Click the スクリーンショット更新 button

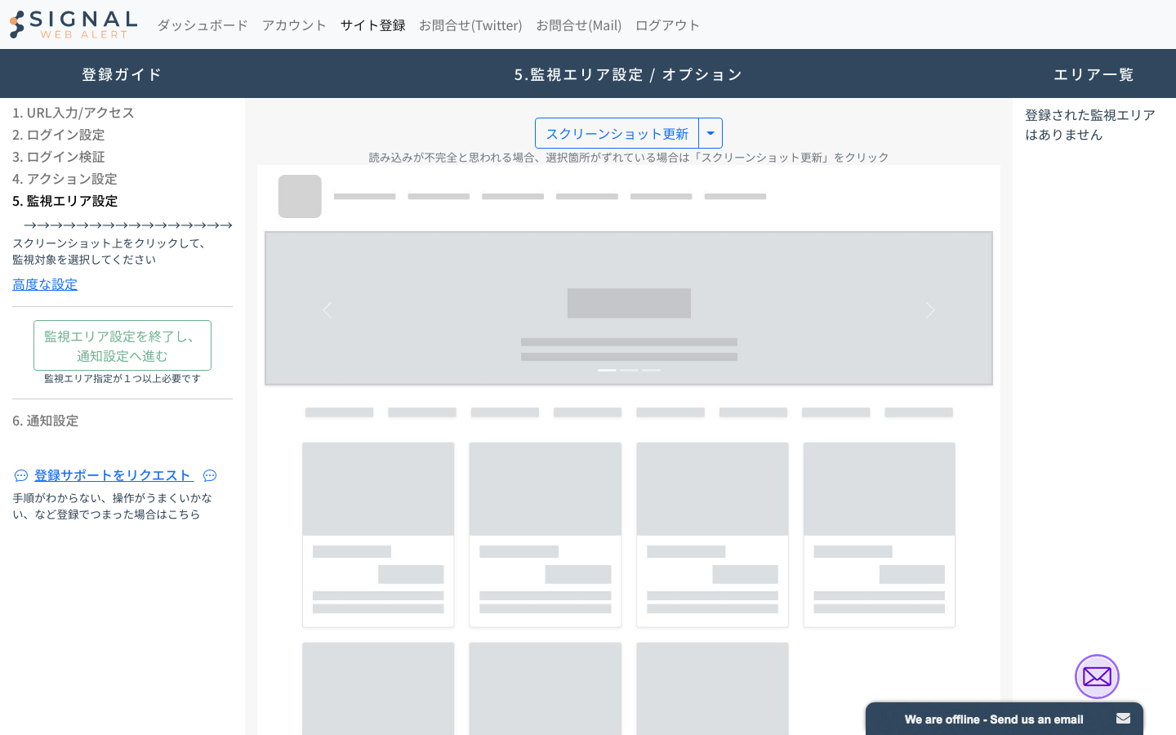[617, 133]
